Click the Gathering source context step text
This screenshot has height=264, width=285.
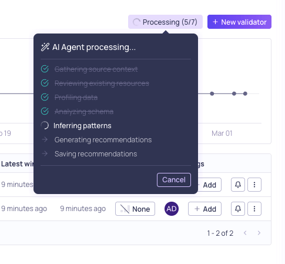point(96,69)
